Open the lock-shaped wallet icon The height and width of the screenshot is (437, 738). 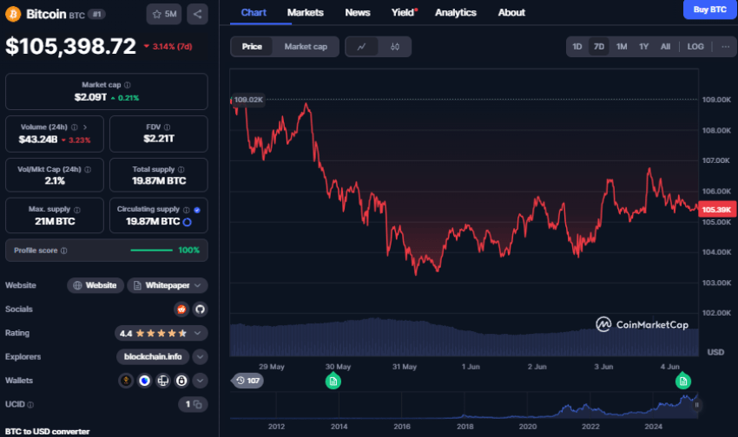pos(181,381)
